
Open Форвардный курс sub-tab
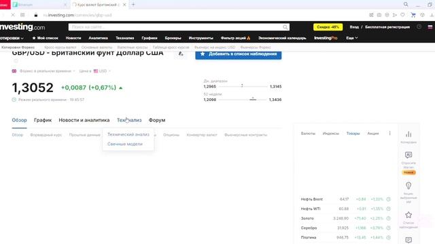pos(46,135)
